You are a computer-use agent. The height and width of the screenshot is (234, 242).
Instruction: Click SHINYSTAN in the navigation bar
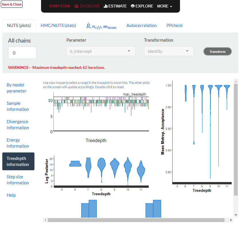(59, 6)
